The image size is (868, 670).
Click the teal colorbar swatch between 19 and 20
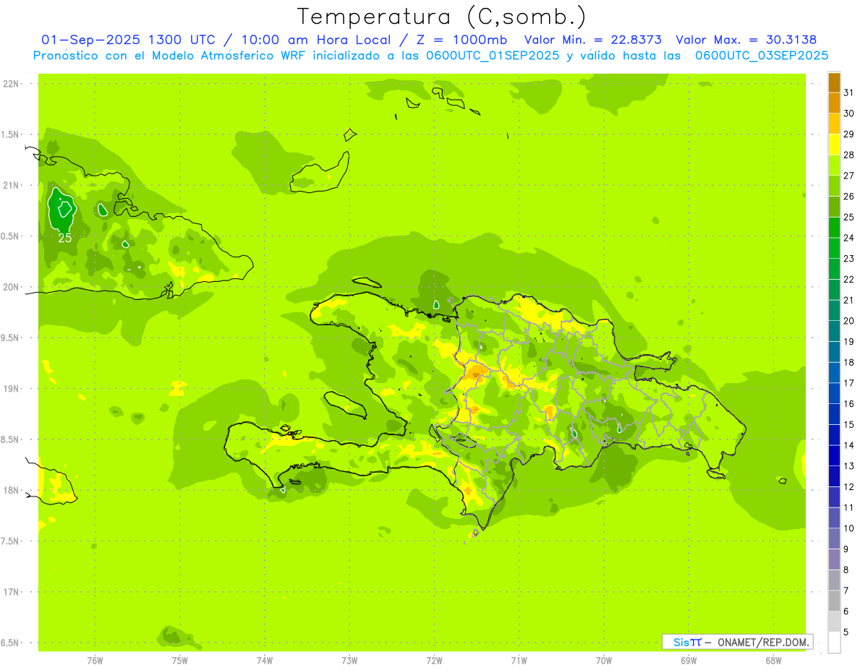tap(834, 331)
